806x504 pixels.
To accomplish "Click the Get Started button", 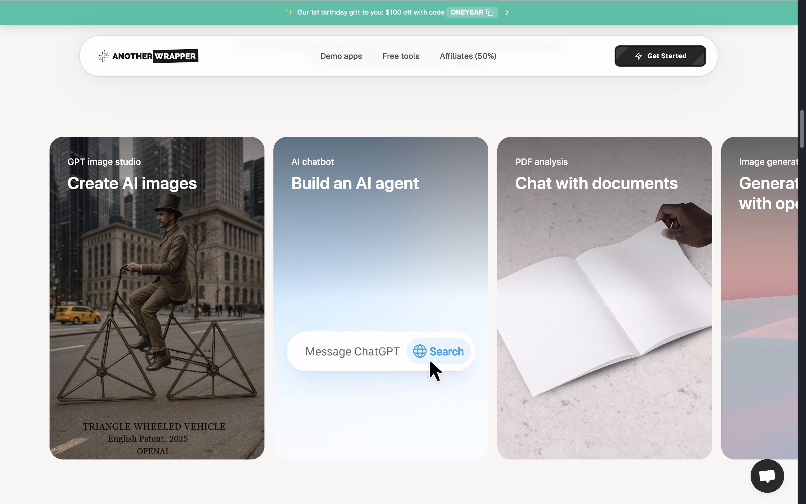I will [x=660, y=56].
